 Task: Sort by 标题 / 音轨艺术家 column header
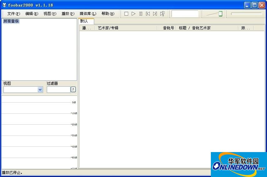tap(207, 28)
